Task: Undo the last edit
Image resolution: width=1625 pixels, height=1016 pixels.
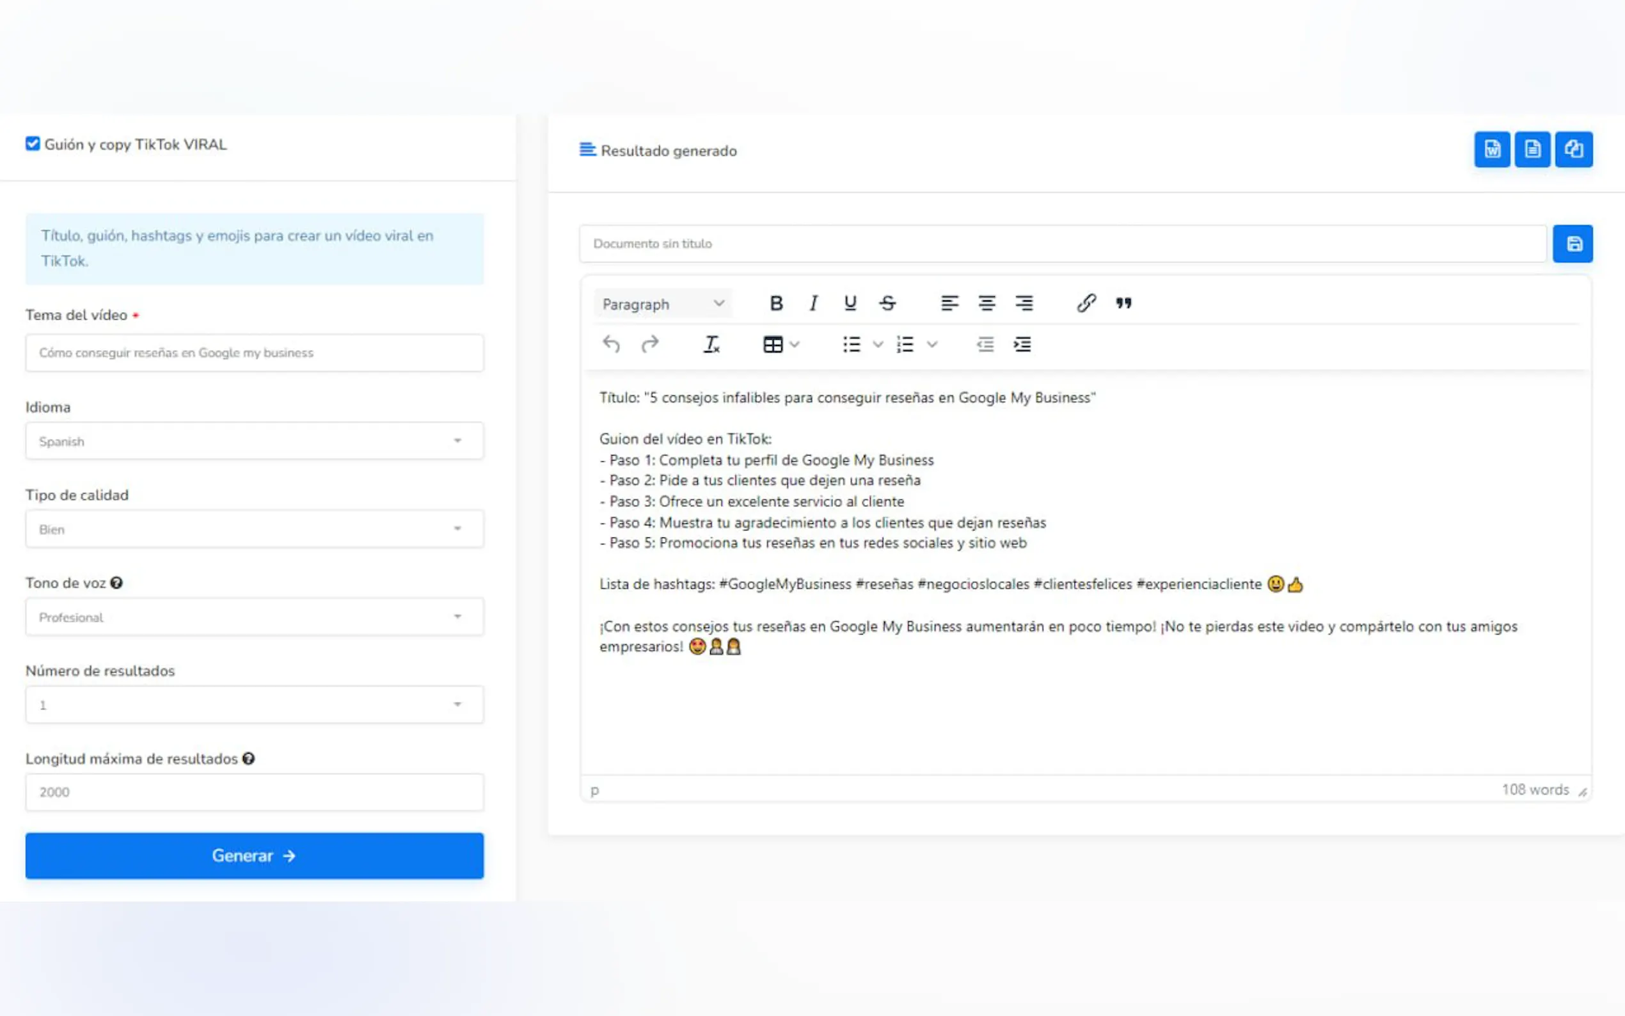Action: pos(612,345)
